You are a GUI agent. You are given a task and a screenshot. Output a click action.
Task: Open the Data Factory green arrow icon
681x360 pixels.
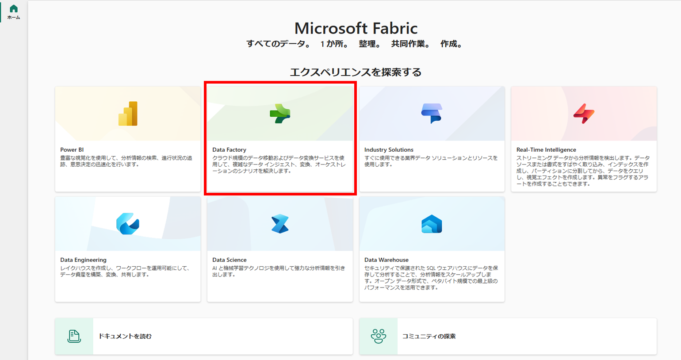coord(280,114)
